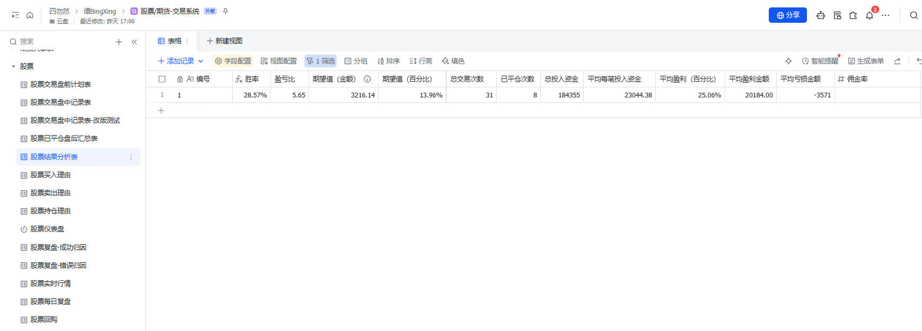The width and height of the screenshot is (922, 331).
Task: Expand the 添加记录 dropdown arrow
Action: click(200, 61)
